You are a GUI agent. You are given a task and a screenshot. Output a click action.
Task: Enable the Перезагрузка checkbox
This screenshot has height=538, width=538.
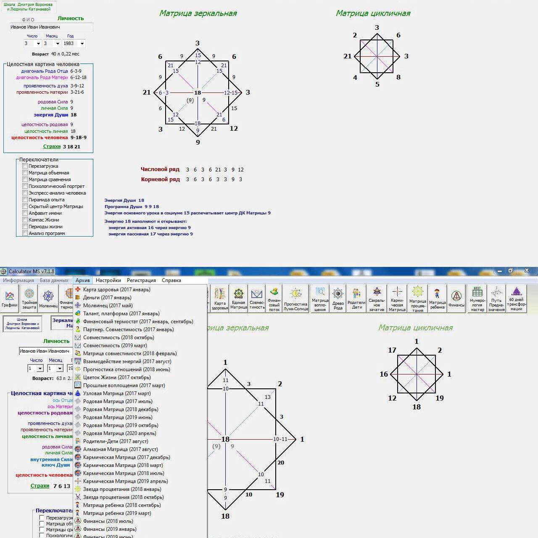[x=25, y=166]
